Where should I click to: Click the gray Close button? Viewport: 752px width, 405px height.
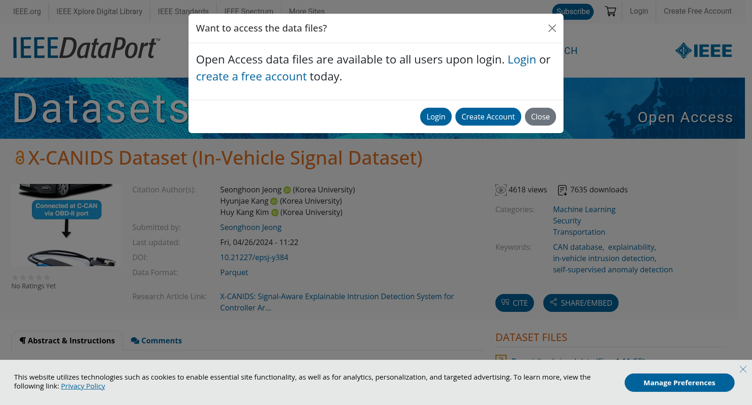[x=540, y=117]
